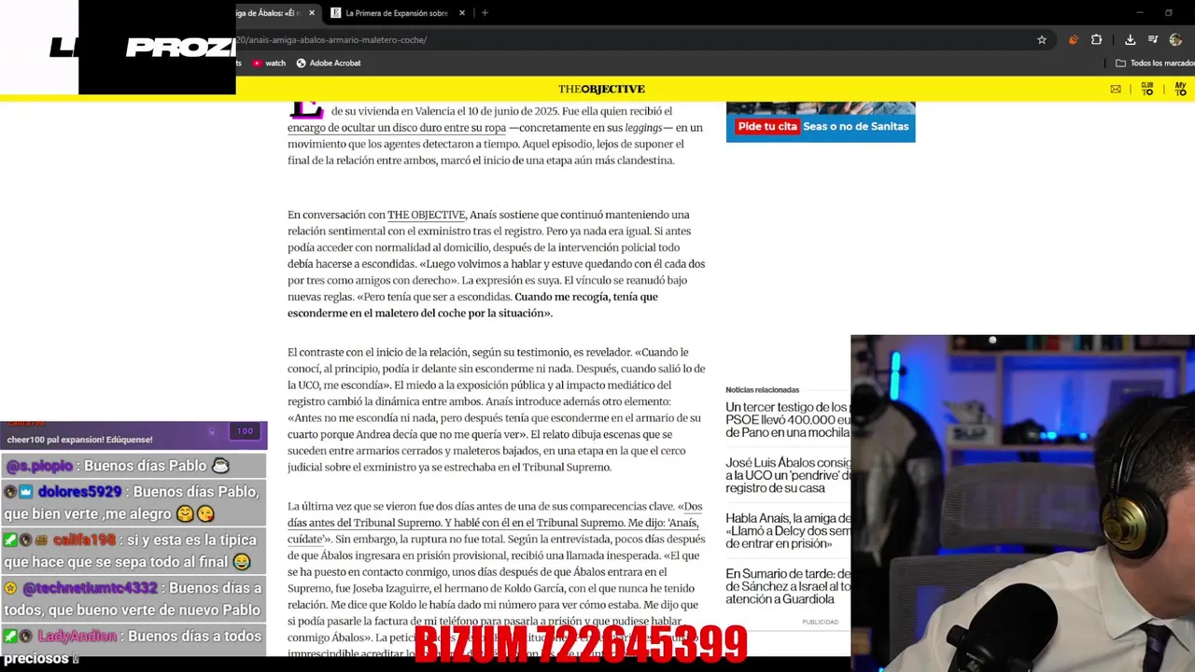
Task: Open the My TO account icon
Action: [x=1180, y=89]
